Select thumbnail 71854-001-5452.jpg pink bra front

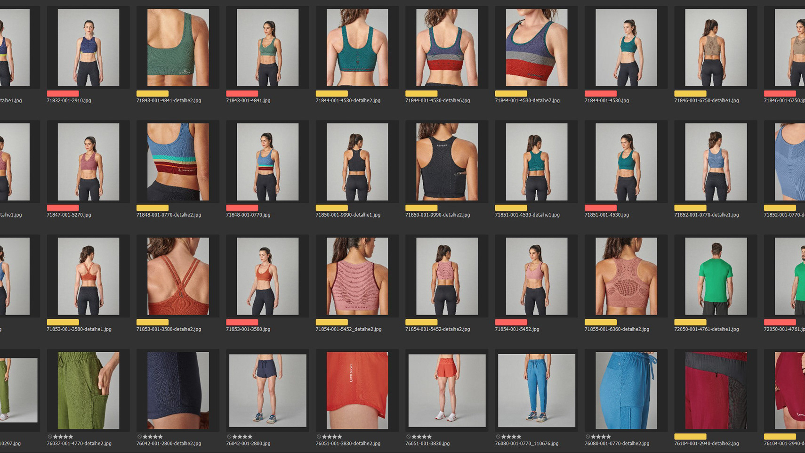[537, 276]
